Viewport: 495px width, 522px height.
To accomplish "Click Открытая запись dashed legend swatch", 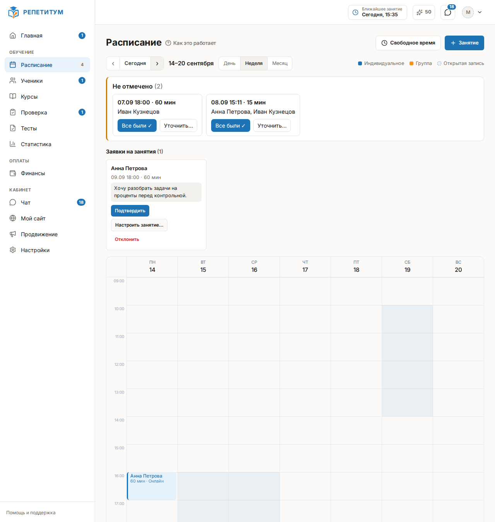I will click(x=439, y=63).
